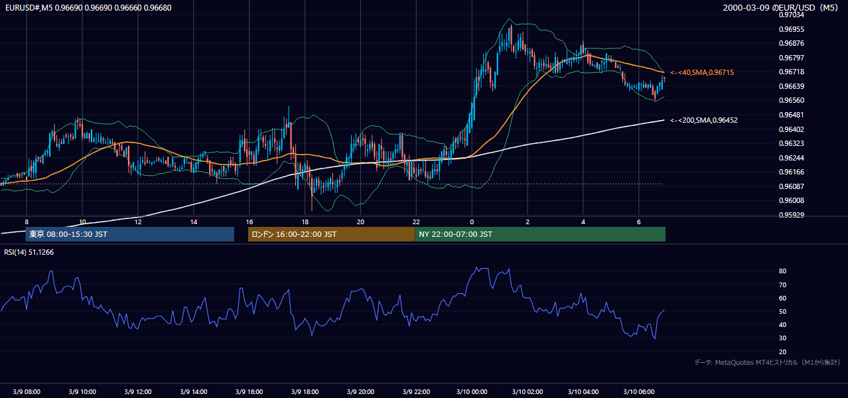This screenshot has width=848, height=398.
Task: Click RSI scale value 40
Action: point(782,324)
